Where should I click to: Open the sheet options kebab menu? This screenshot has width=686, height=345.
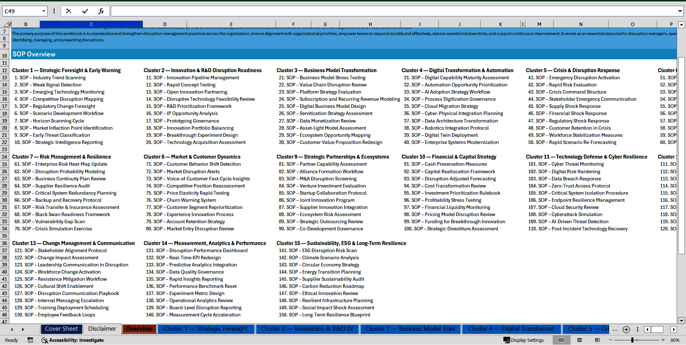pyautogui.click(x=637, y=330)
